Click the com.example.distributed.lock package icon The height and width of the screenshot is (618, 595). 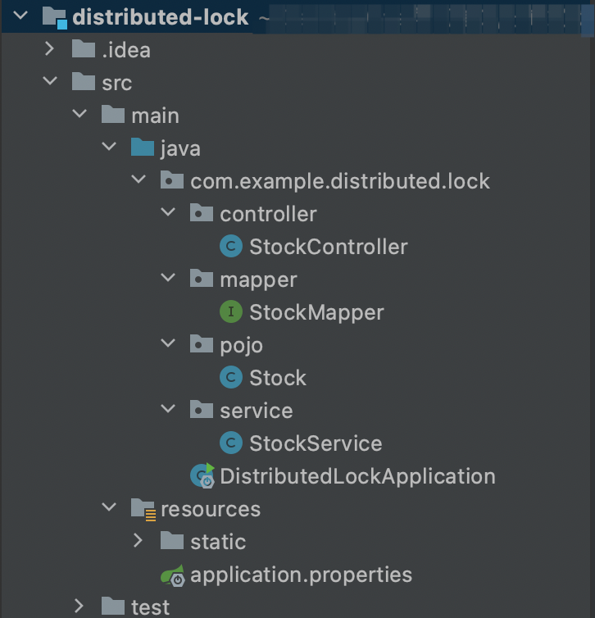(x=172, y=179)
